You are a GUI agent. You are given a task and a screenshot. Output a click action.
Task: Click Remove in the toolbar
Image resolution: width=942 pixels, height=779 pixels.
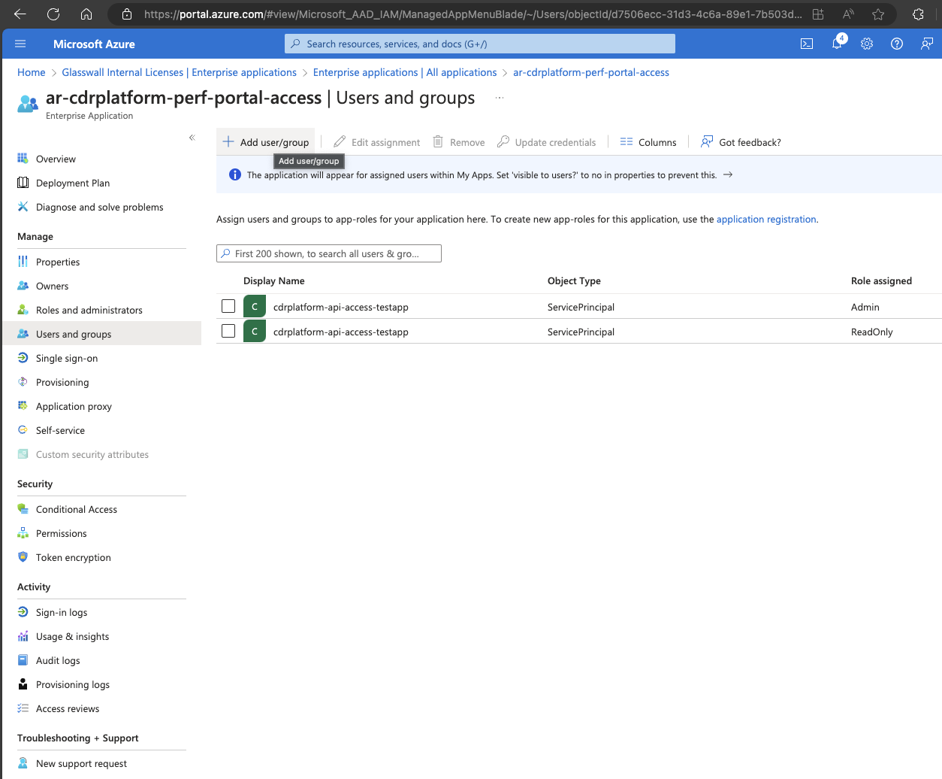pyautogui.click(x=459, y=142)
